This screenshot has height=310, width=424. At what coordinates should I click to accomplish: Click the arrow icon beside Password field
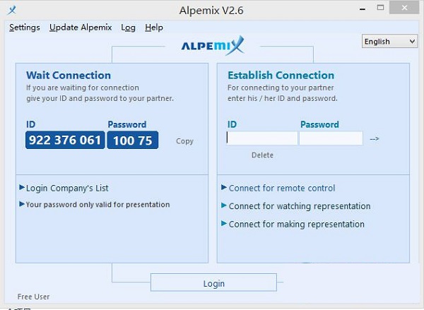pos(375,138)
